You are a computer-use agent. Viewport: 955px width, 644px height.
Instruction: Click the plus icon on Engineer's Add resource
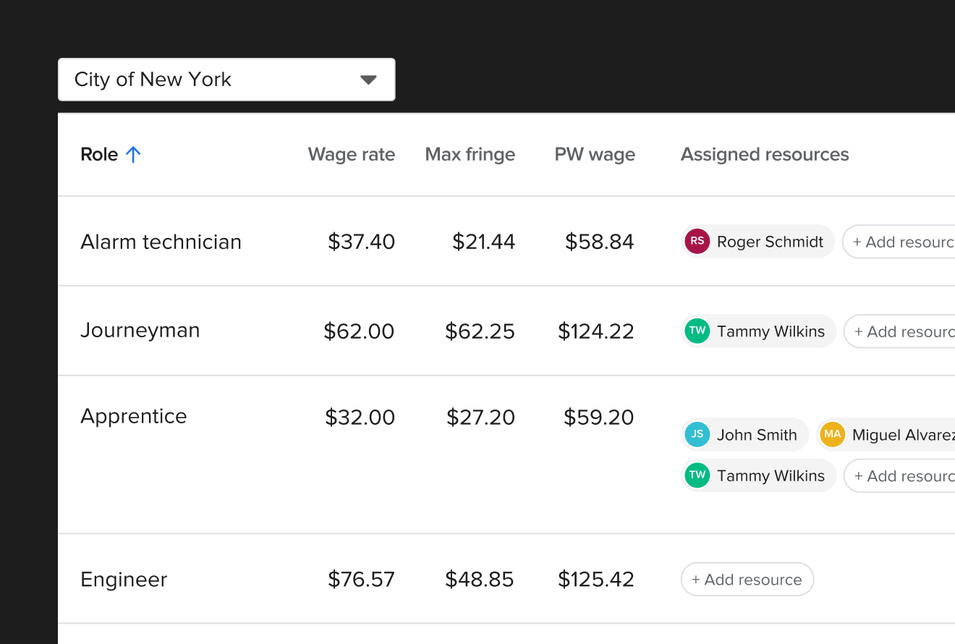[695, 579]
